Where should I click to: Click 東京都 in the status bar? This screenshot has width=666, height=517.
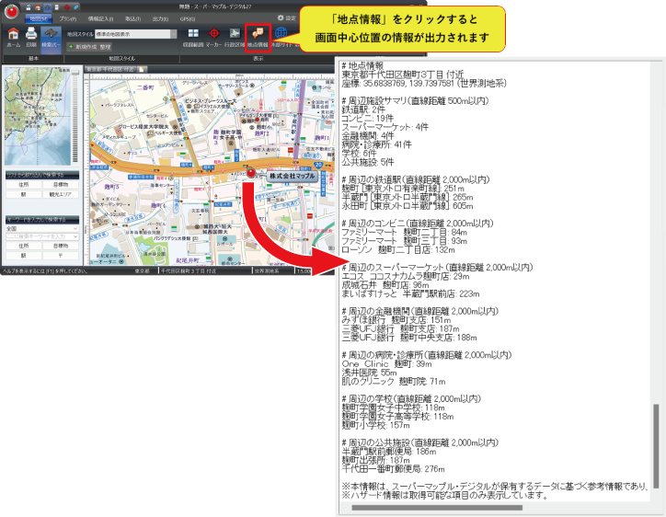[x=143, y=271]
